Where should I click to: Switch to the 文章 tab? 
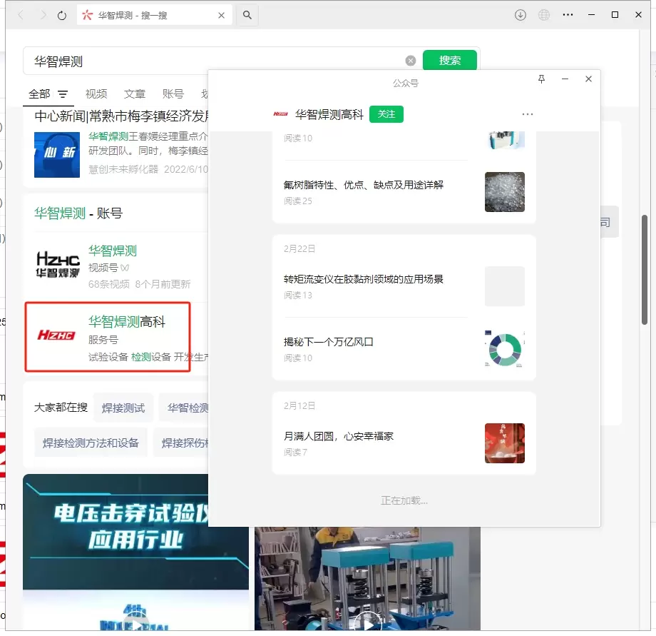pos(135,94)
